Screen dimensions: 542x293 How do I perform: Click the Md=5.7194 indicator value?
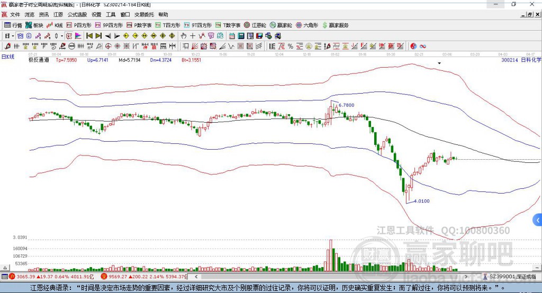pos(130,60)
